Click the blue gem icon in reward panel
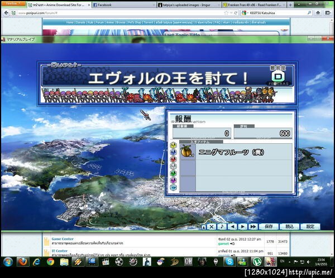Viewport: 335px width, 278px height. [x=174, y=152]
